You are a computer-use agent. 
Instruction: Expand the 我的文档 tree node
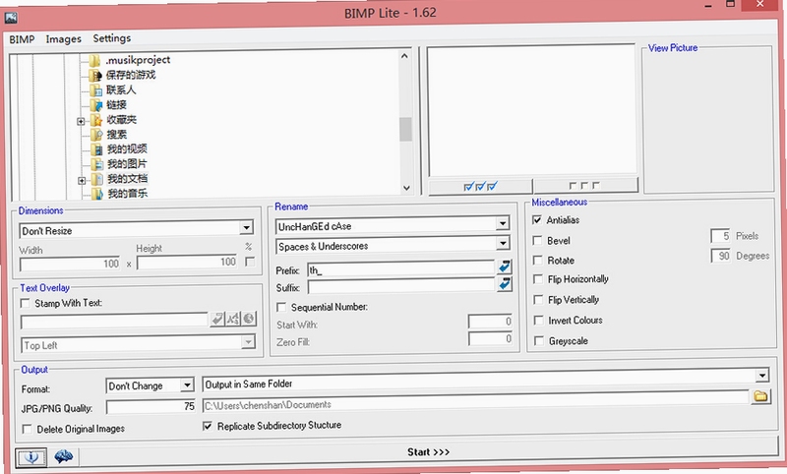point(82,181)
